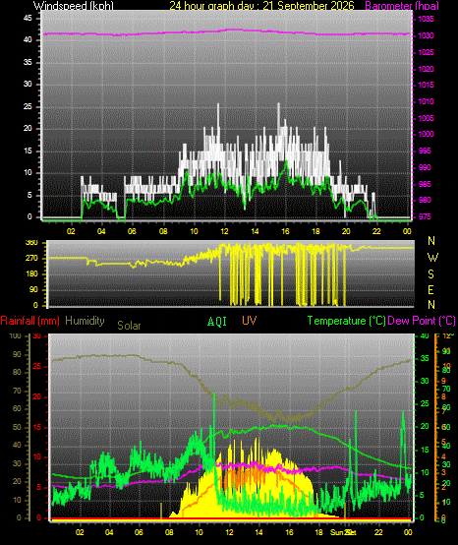Click the Sunset marker on bottom axis
This screenshot has height=545, width=458.
(x=343, y=532)
